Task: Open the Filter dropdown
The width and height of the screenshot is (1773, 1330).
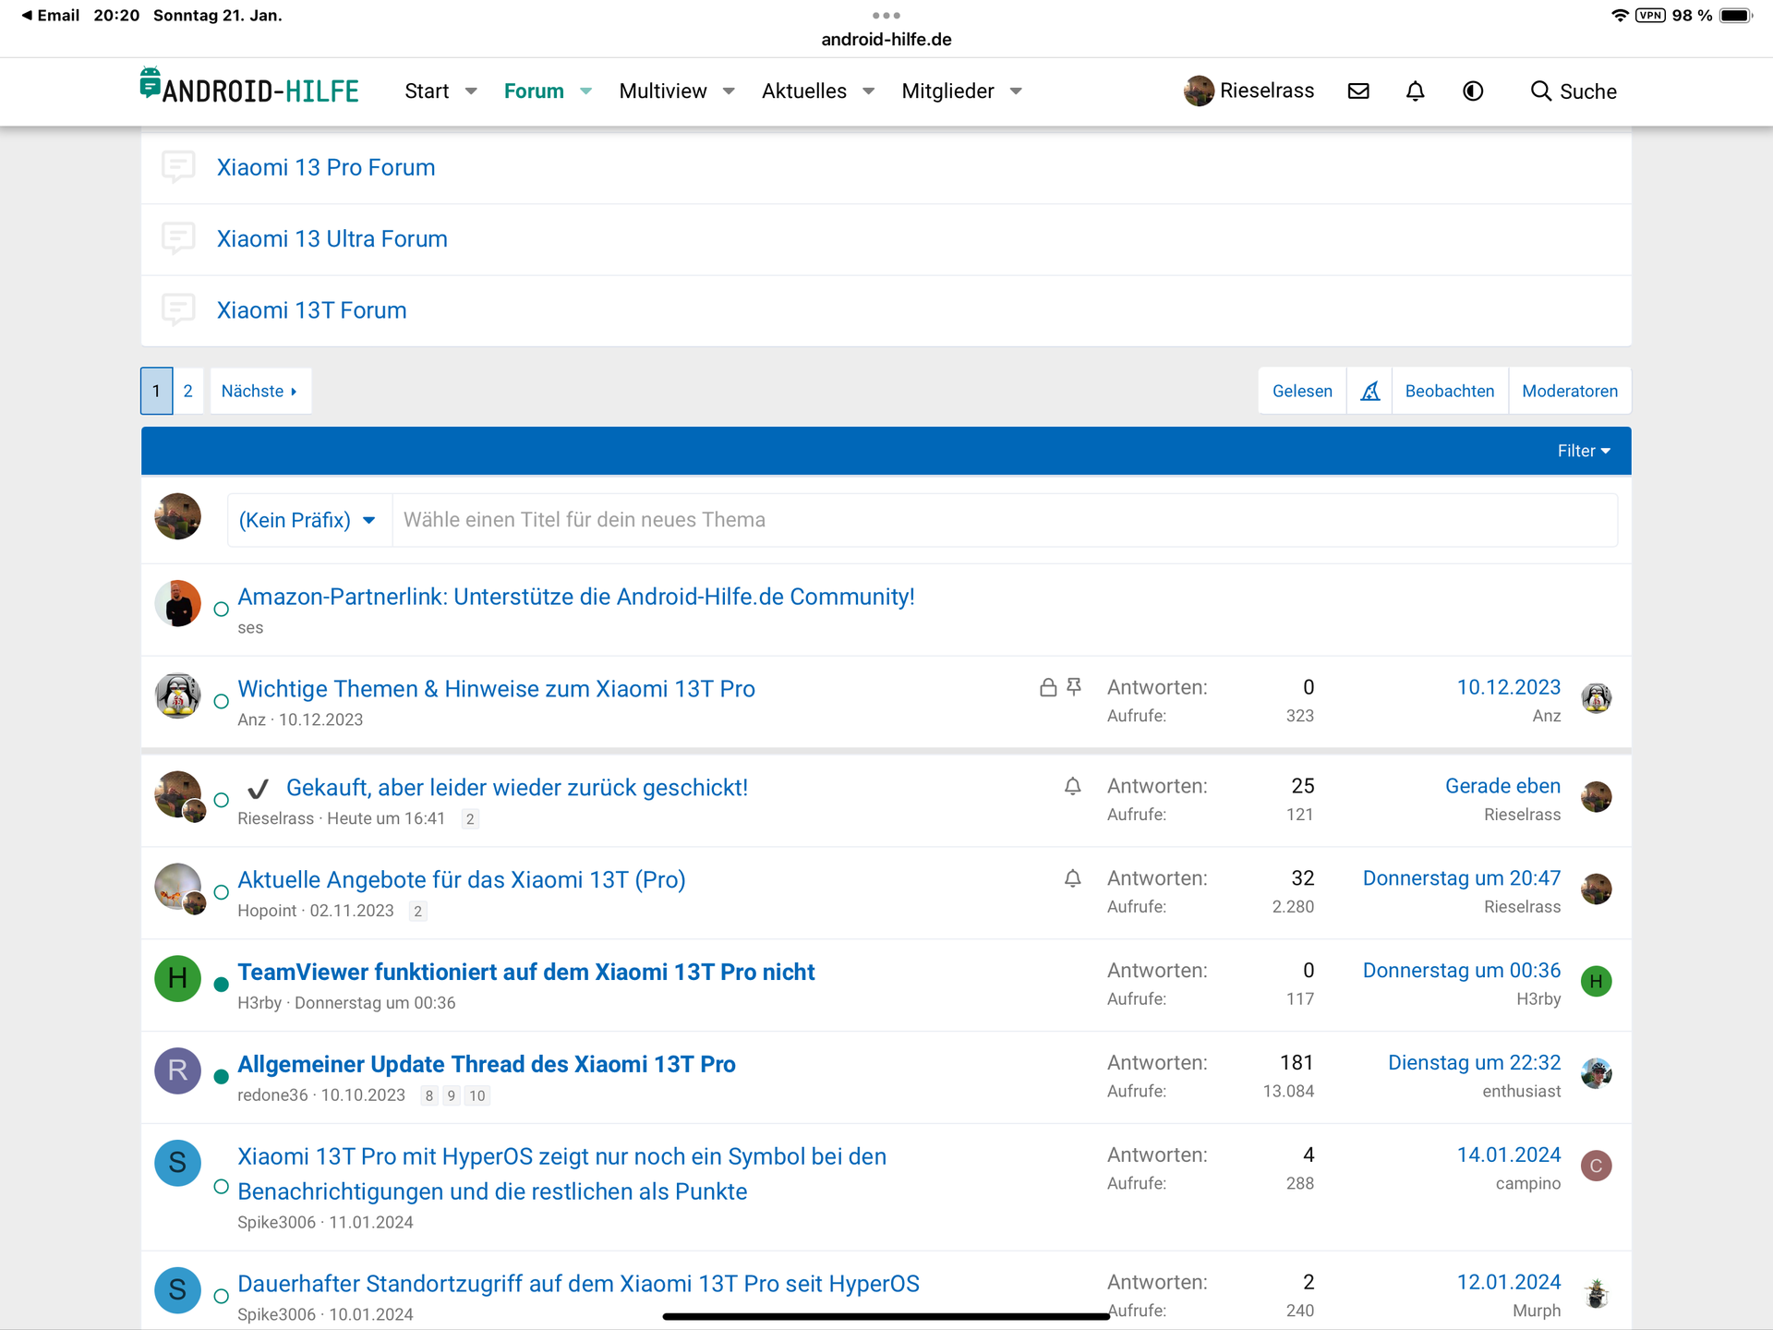Action: [1583, 451]
